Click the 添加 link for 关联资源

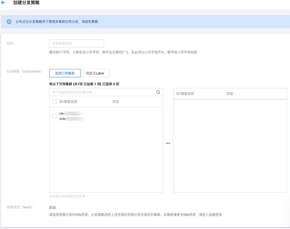(x=52, y=207)
